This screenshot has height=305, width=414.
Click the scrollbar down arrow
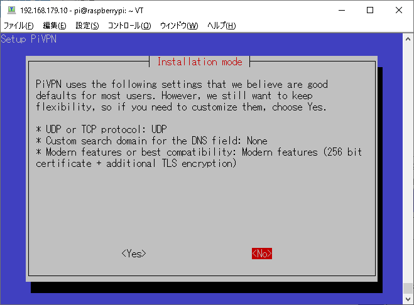408,299
